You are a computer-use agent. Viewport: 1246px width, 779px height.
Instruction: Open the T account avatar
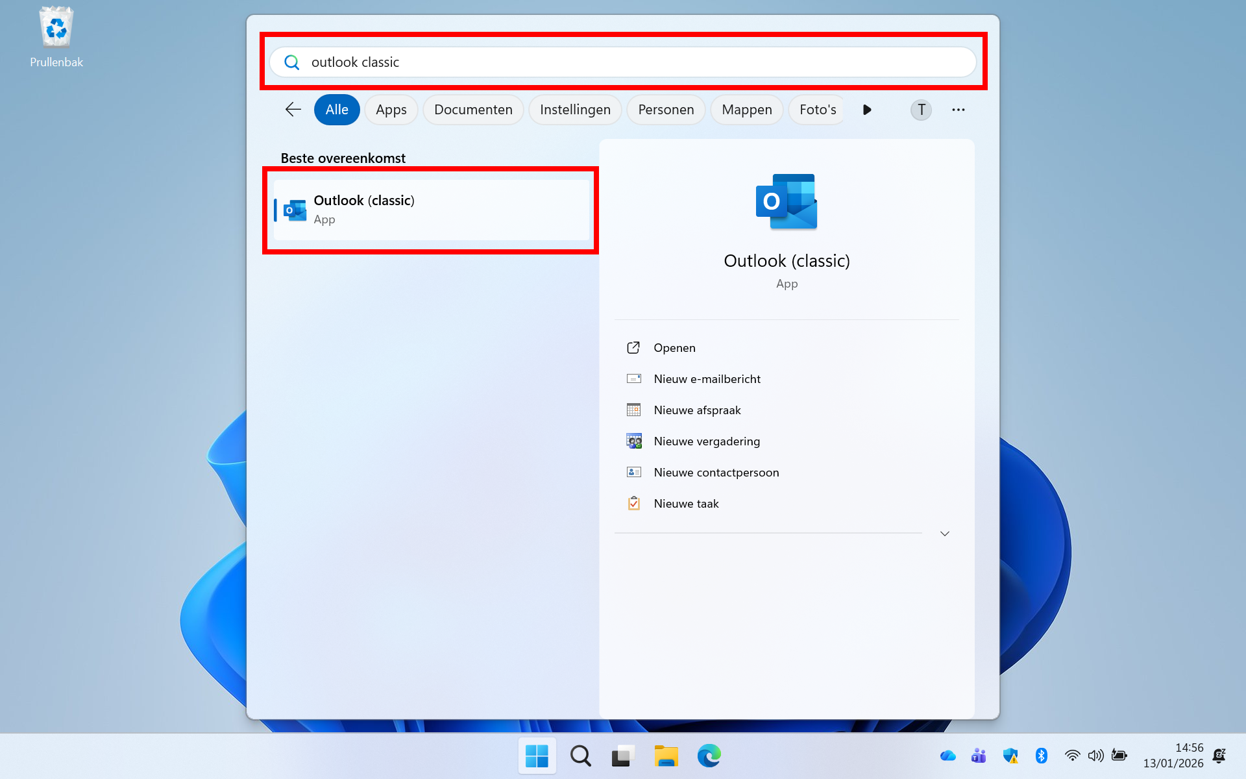point(921,110)
